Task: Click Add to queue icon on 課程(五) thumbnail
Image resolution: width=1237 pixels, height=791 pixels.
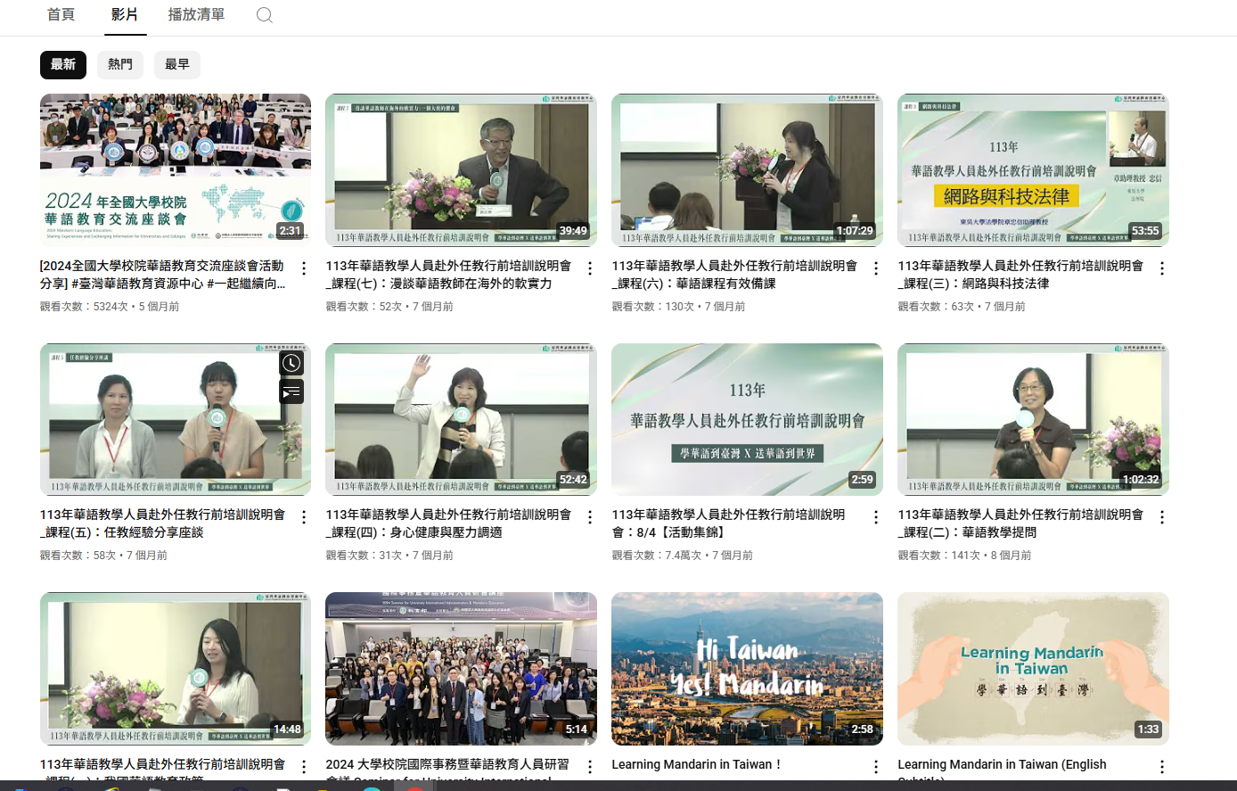Action: [x=291, y=391]
